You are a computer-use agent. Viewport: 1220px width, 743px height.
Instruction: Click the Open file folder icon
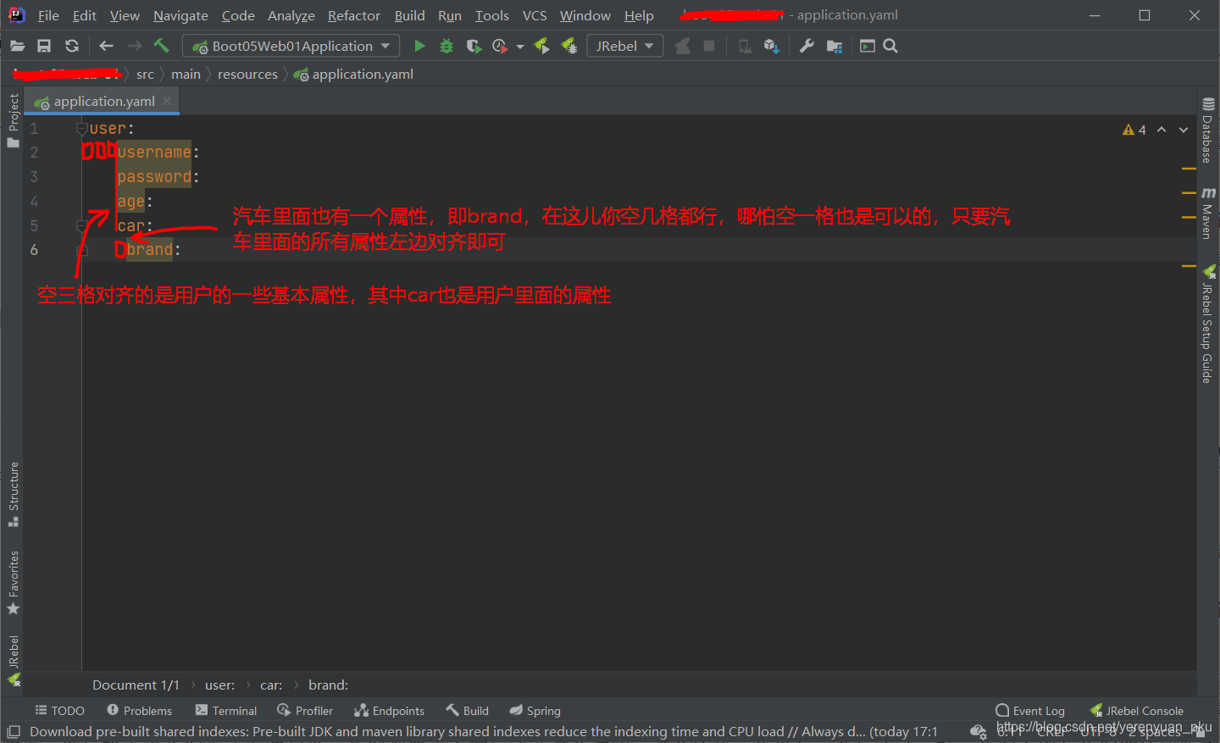(17, 46)
